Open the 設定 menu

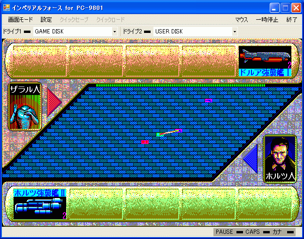click(46, 20)
